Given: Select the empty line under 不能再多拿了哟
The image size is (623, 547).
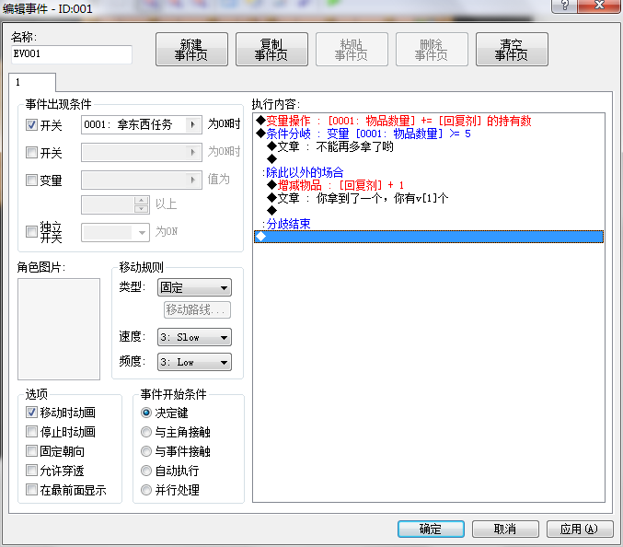Looking at the screenshot, I should [x=429, y=159].
